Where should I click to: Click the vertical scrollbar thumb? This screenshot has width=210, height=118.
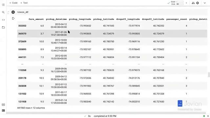pos(209,75)
